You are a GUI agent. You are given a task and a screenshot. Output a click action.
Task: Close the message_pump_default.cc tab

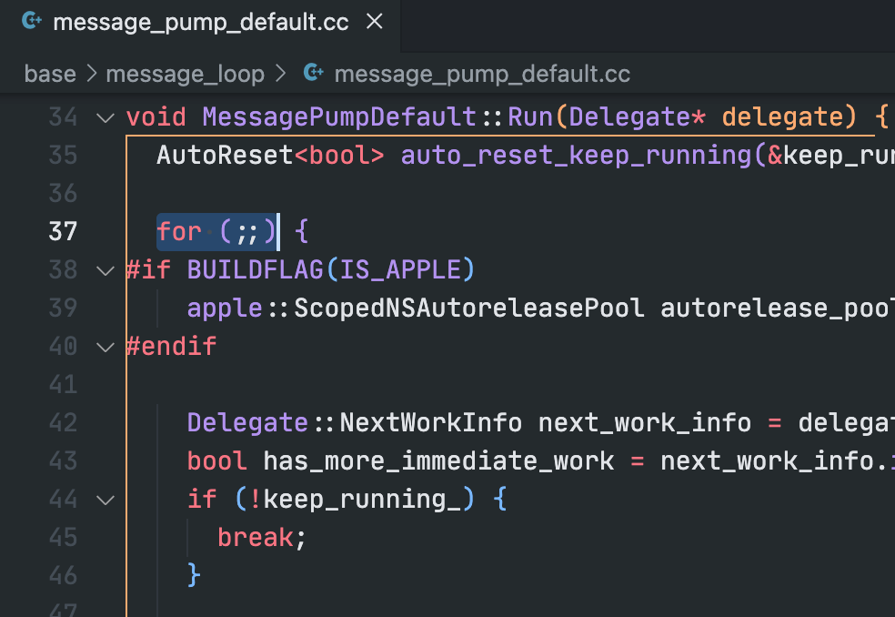pyautogui.click(x=374, y=23)
